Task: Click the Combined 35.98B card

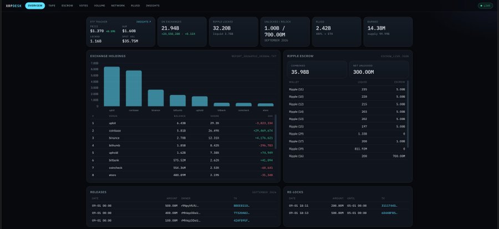Action: pos(317,69)
